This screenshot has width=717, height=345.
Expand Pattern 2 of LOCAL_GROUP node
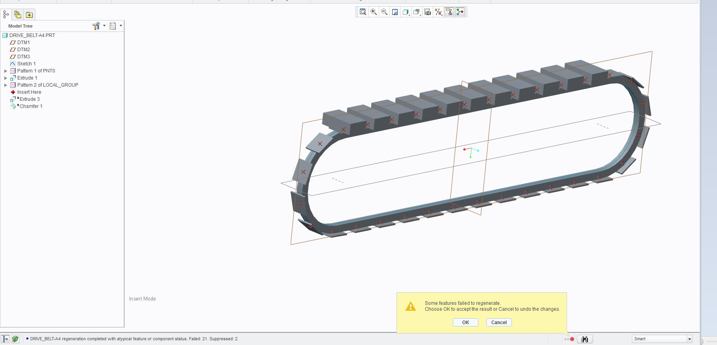pos(6,85)
